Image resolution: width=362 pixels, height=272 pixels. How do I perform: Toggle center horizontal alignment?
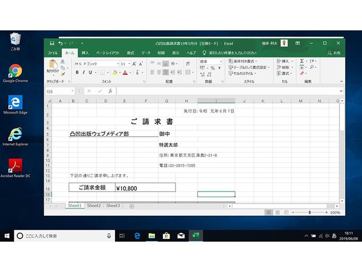[159, 72]
